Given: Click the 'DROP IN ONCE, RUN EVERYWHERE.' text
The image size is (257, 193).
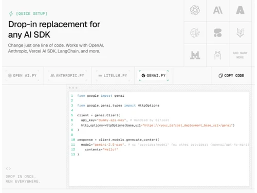Looking at the screenshot, I should point(23,179).
